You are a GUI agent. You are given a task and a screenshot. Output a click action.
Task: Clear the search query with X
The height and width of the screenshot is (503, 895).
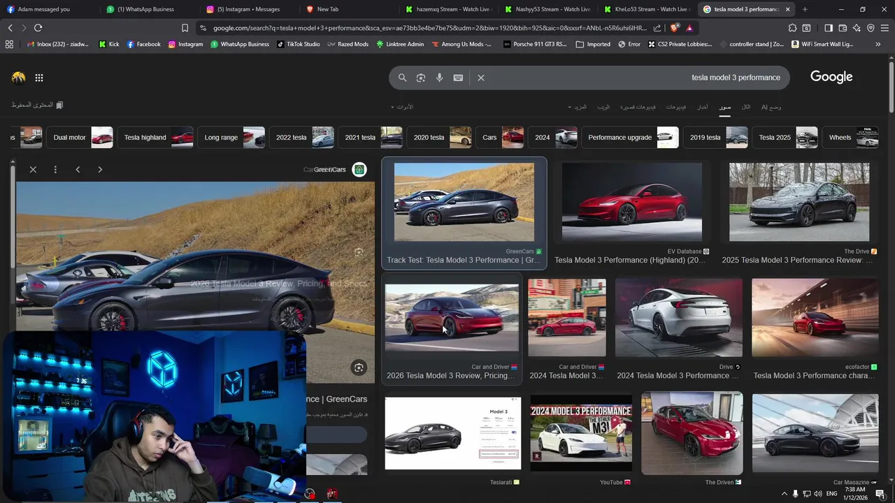(481, 78)
